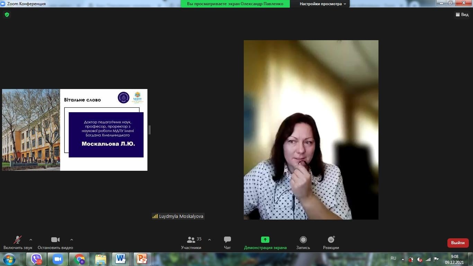
Task: Click the Windows Start button
Action: [x=9, y=259]
